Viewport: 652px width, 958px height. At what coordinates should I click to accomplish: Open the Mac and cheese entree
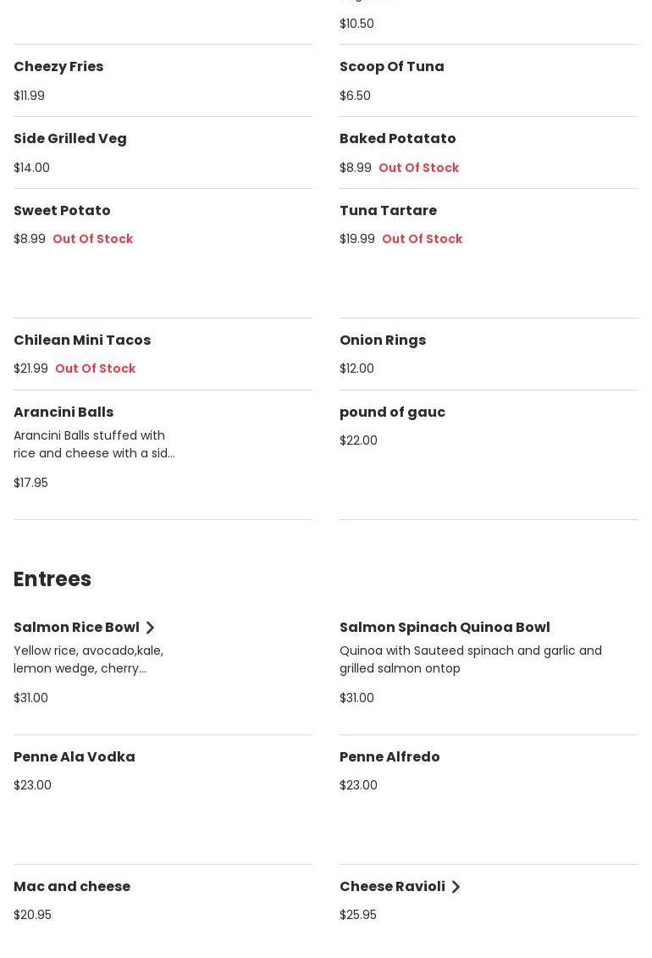click(x=72, y=887)
